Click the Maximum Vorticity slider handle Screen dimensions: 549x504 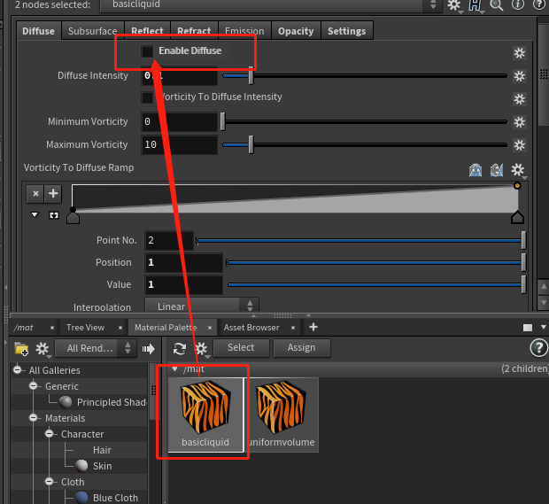[x=251, y=144]
